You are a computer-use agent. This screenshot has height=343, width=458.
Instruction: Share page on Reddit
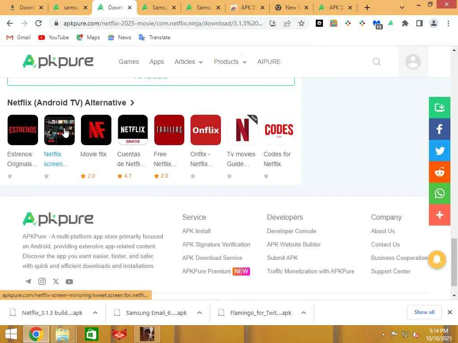point(439,172)
